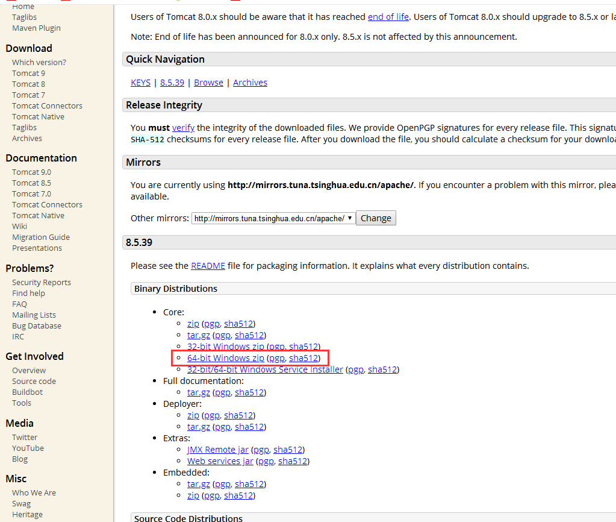Screen dimensions: 616x522
Task: Download the Core zip distribution
Action: click(193, 324)
